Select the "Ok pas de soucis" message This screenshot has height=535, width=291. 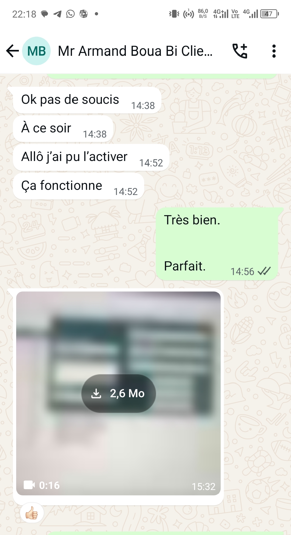pos(87,100)
